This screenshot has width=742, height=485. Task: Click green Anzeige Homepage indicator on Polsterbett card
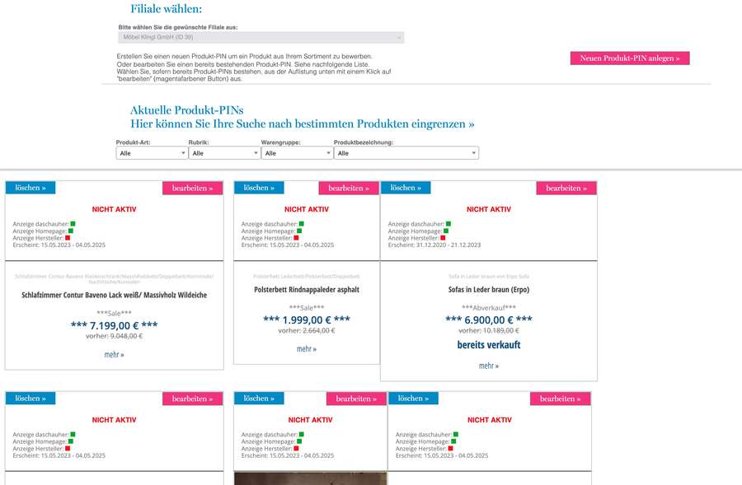click(299, 231)
